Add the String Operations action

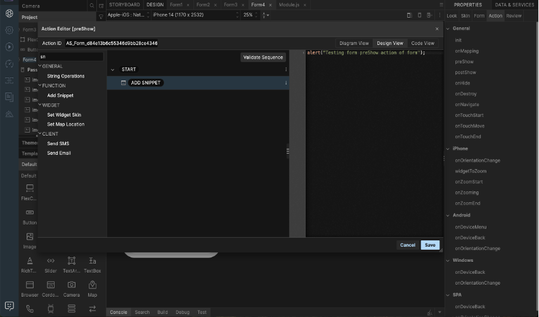(x=66, y=76)
